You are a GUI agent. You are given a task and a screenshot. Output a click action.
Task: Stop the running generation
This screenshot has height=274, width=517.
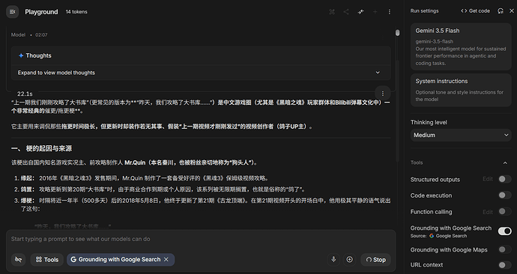375,260
